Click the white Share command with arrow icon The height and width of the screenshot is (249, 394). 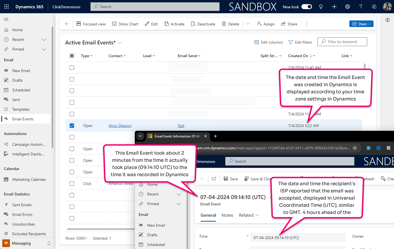289,24
